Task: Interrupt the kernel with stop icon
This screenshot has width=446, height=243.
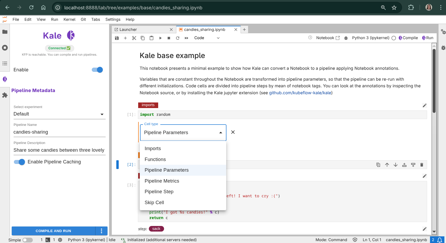Action: tap(169, 38)
